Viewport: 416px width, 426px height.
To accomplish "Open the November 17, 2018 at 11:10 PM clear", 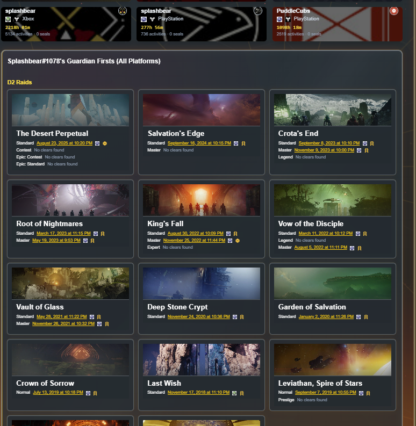I will click(198, 393).
